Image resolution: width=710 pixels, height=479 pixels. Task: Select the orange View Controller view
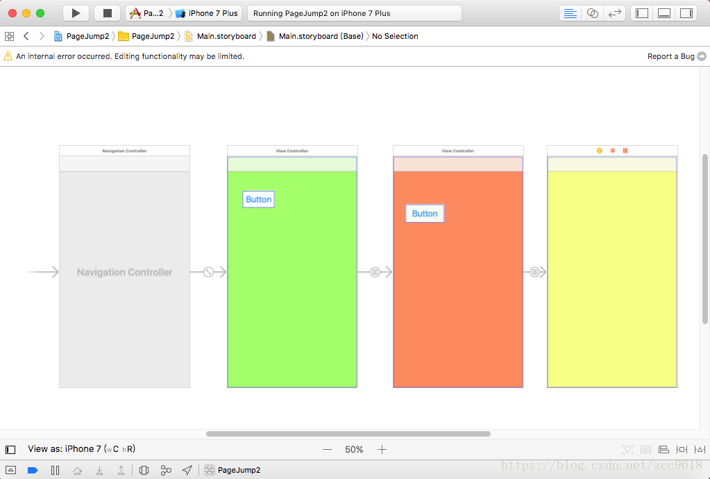pos(458,279)
